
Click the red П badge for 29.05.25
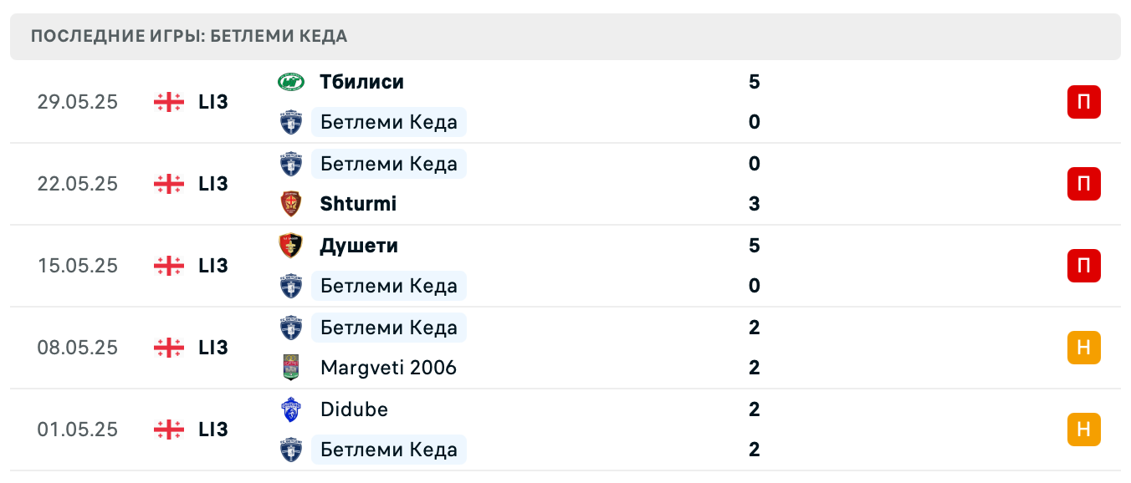tap(1083, 102)
